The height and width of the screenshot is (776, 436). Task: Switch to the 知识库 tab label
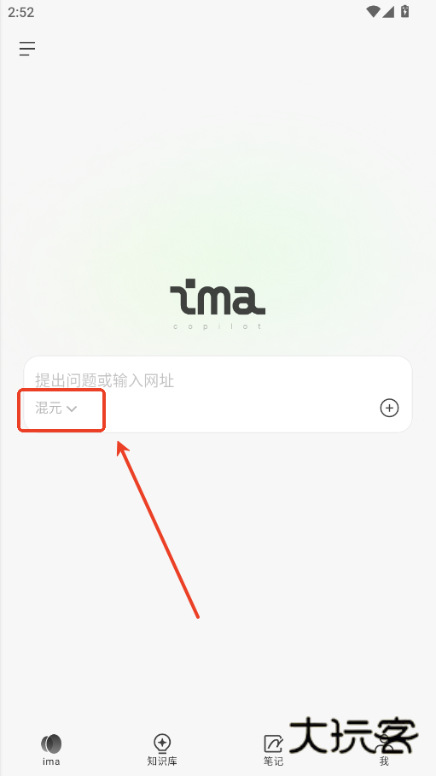(x=162, y=761)
